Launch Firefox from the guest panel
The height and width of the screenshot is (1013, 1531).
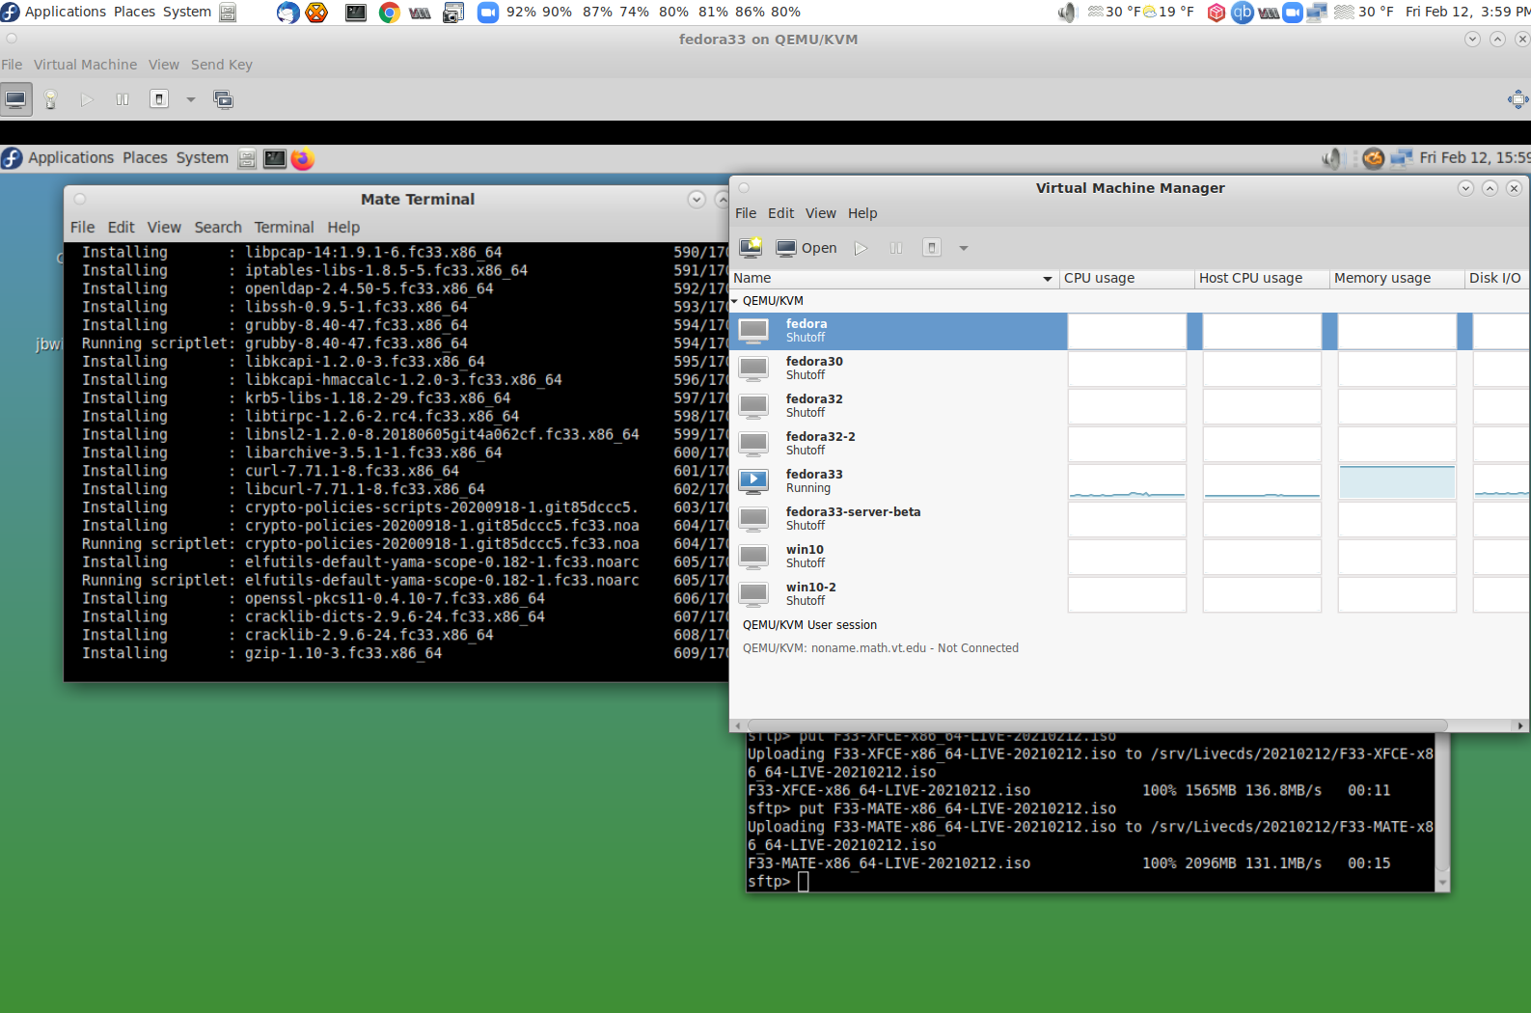[303, 158]
